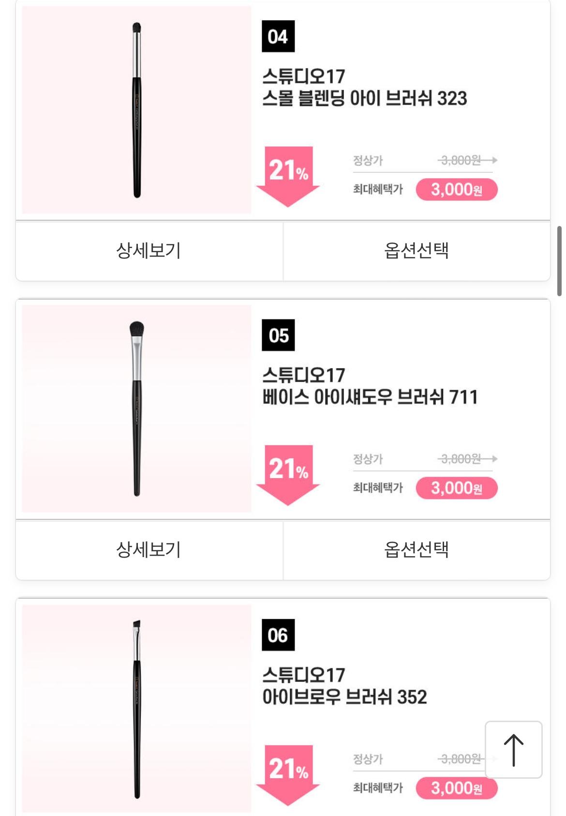Tap the 21% discount arrow for brush 323
The image size is (566, 816).
288,177
